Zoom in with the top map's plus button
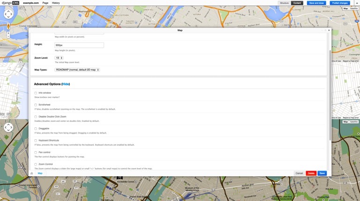Viewport: 360px width, 201px height. (8, 33)
